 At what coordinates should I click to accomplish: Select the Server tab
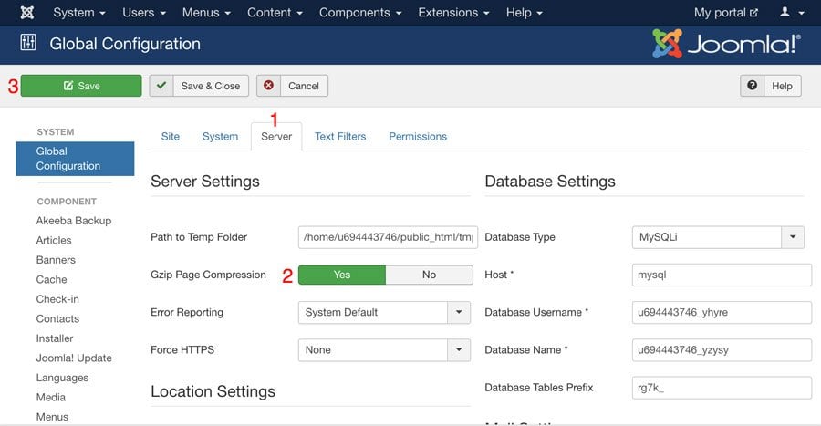tap(276, 137)
